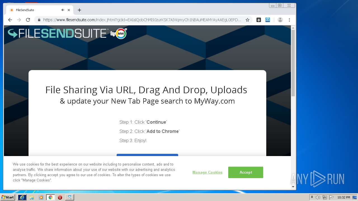The height and width of the screenshot is (201, 358).
Task: Open a new tab with the plus button
Action: click(79, 10)
